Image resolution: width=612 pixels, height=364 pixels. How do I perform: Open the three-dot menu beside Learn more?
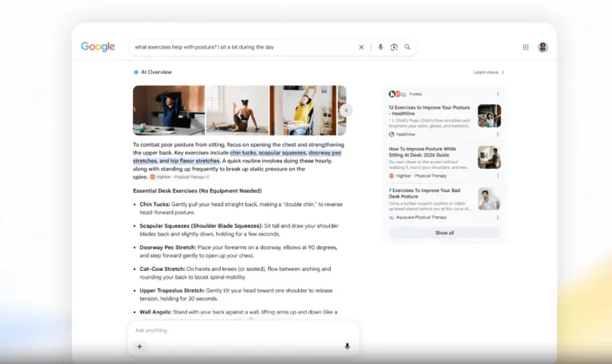pos(503,72)
